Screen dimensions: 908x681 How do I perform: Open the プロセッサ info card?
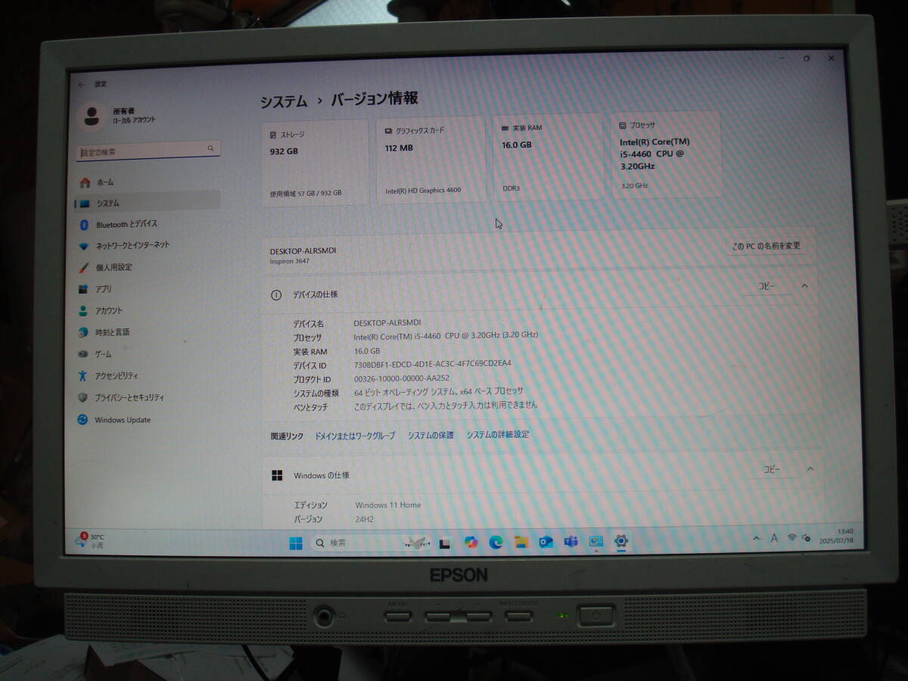(x=666, y=155)
